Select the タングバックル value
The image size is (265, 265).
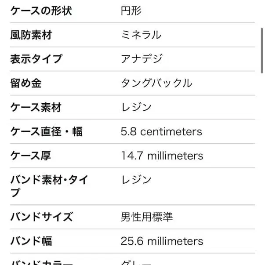[156, 83]
